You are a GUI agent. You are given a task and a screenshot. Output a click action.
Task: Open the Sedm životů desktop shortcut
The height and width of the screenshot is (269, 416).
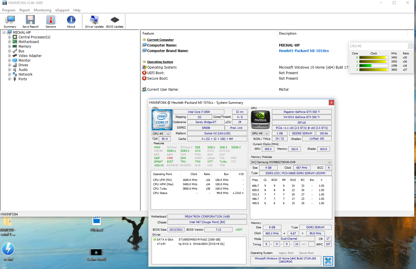(x=96, y=252)
